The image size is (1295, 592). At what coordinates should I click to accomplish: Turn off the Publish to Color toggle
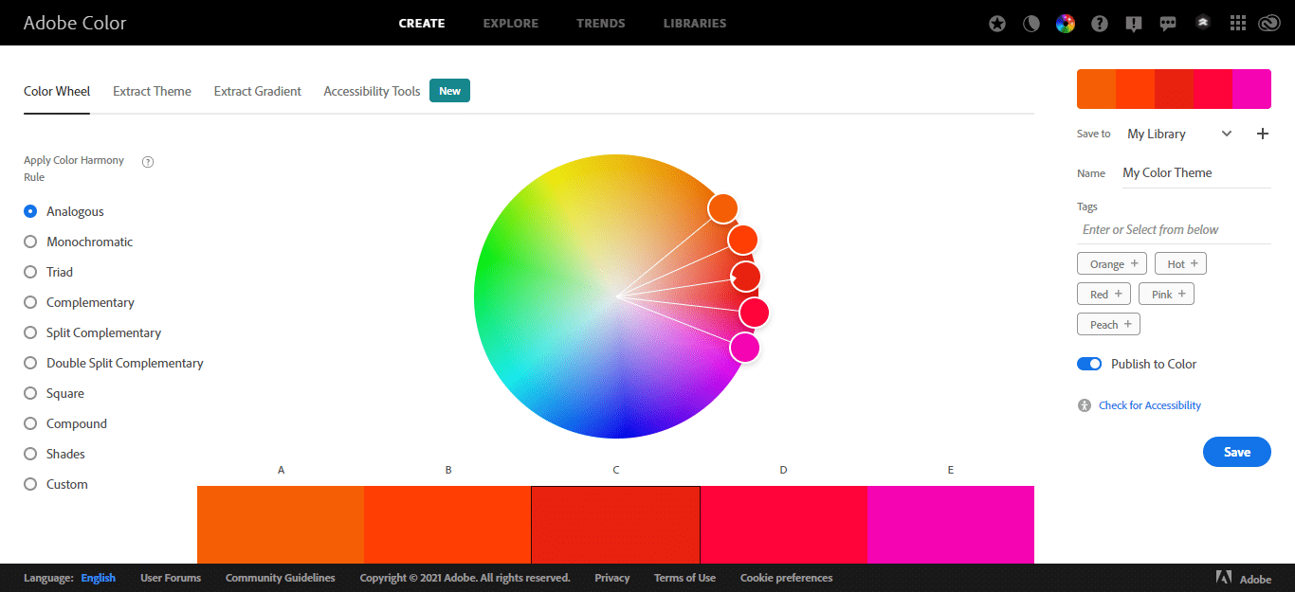pyautogui.click(x=1089, y=364)
